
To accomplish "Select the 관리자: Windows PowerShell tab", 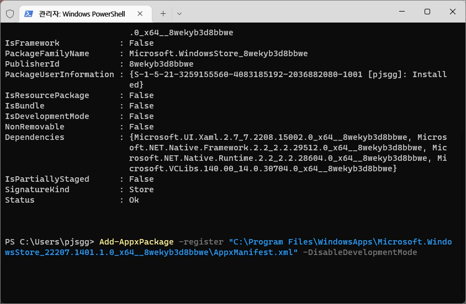I will (x=86, y=14).
